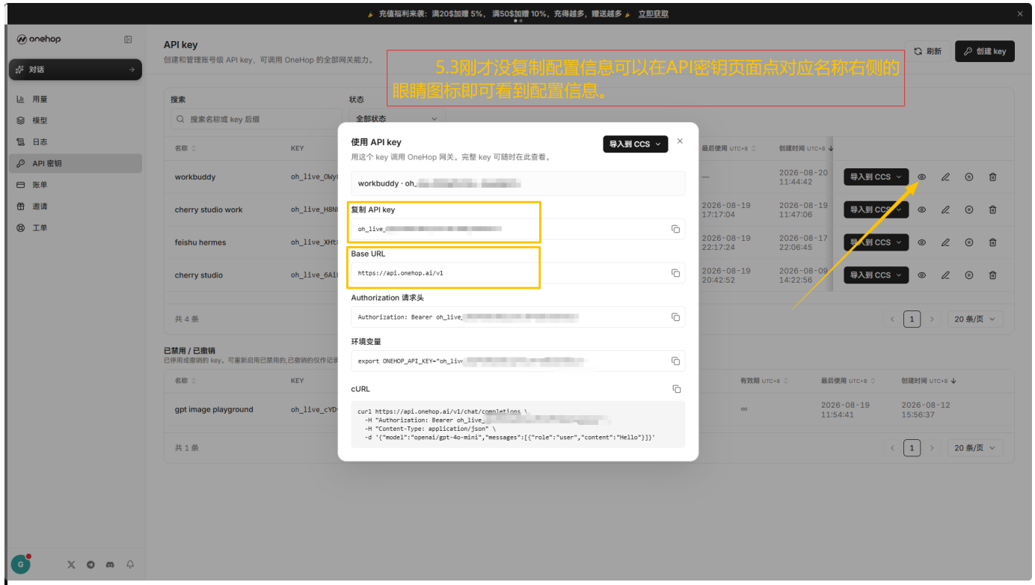1035x585 pixels.
Task: Open the 全部状态 status filter dropdown
Action: [x=397, y=118]
